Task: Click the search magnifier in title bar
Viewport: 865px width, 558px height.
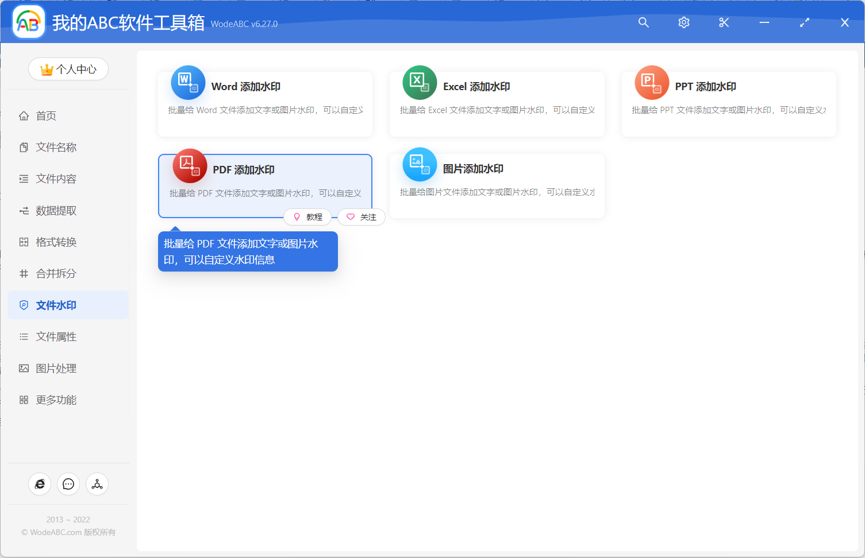Action: 643,22
